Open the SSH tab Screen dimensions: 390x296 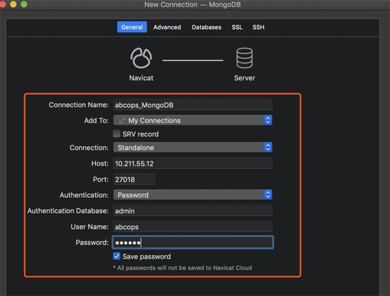259,27
